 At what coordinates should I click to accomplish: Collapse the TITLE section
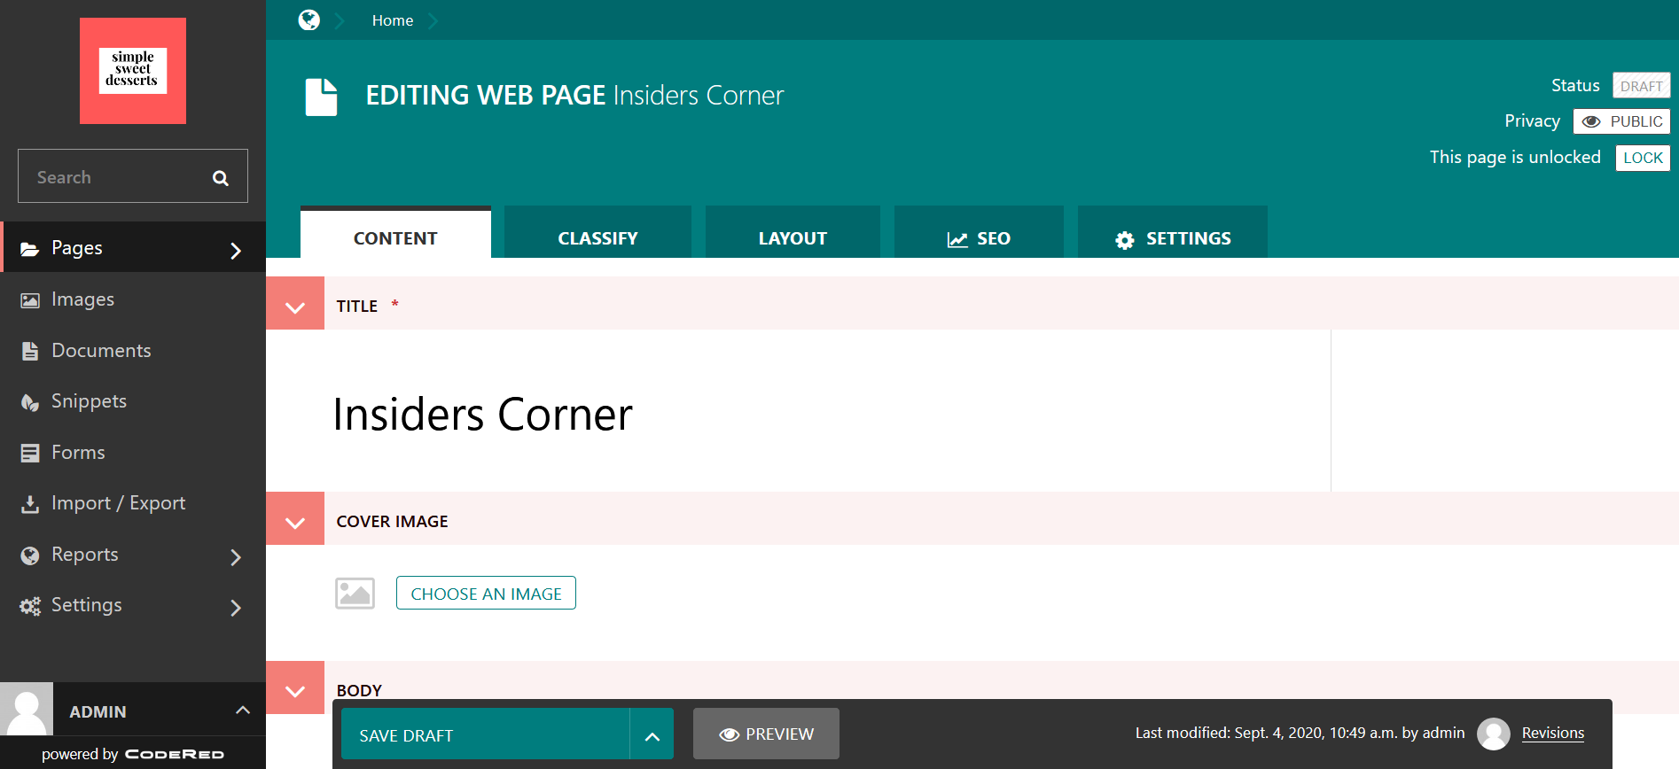click(x=295, y=307)
